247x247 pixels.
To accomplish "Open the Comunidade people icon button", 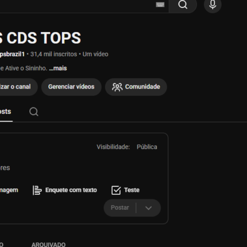I will (x=136, y=87).
